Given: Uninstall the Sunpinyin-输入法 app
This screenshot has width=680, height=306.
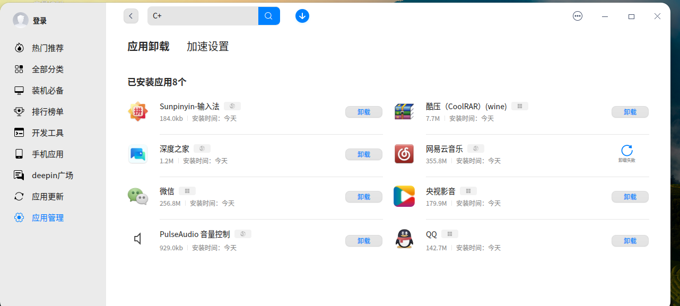Looking at the screenshot, I should (x=364, y=112).
